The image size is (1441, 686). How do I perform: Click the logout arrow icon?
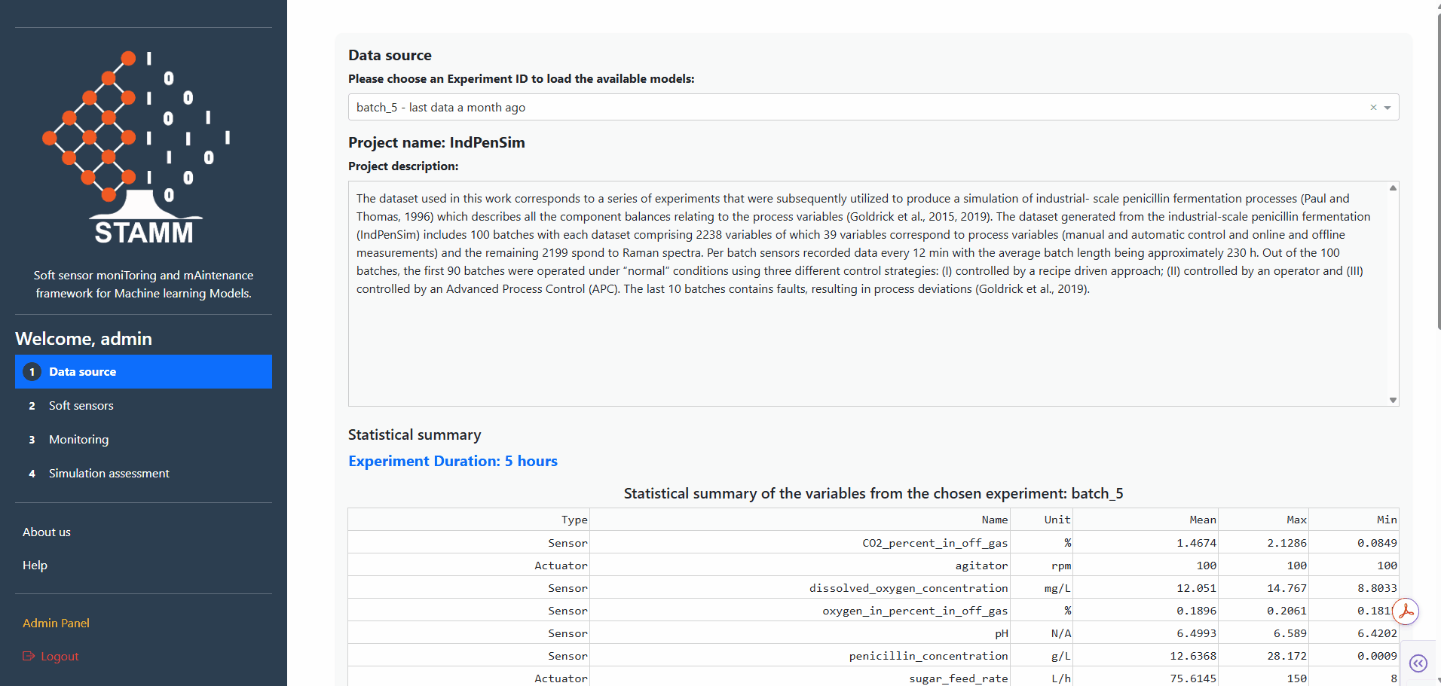coord(29,656)
